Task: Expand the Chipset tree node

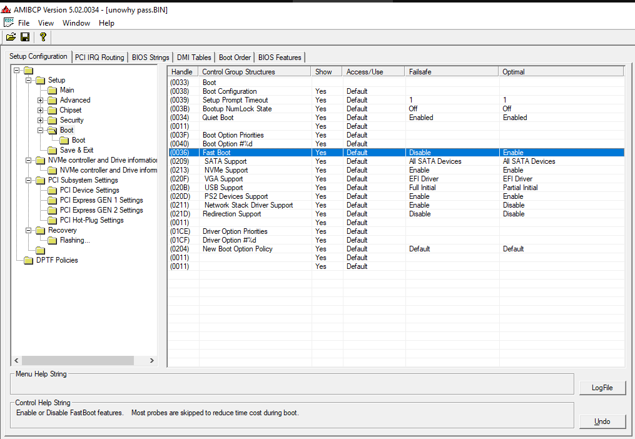Action: 41,110
